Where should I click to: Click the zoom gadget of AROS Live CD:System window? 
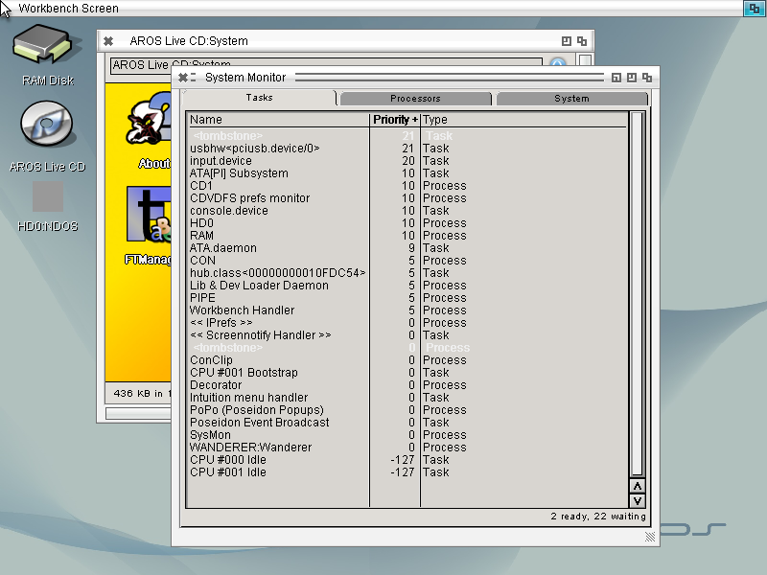click(567, 41)
